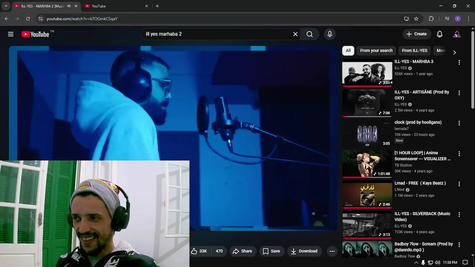Open options for 1 HOUR LOOP Anime Screensaver
The height and width of the screenshot is (267, 475).
click(x=459, y=154)
